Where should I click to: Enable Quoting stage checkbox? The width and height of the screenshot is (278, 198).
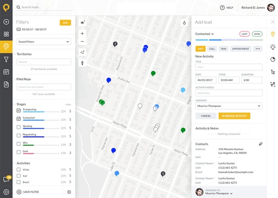pyautogui.click(x=19, y=127)
